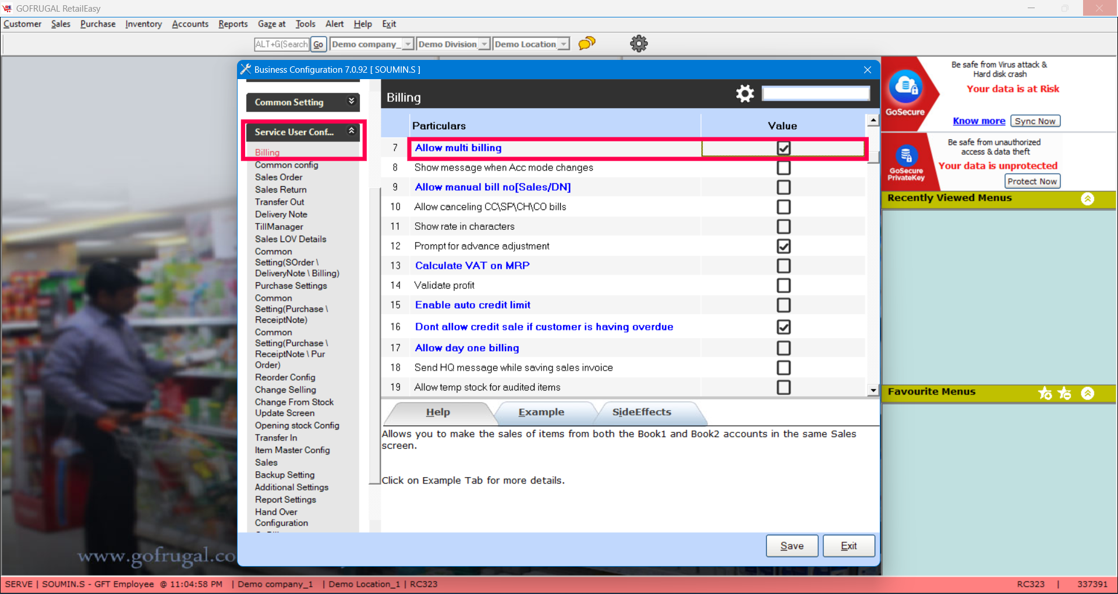Select Sales Return in the sidebar
This screenshot has height=594, width=1118.
[281, 190]
